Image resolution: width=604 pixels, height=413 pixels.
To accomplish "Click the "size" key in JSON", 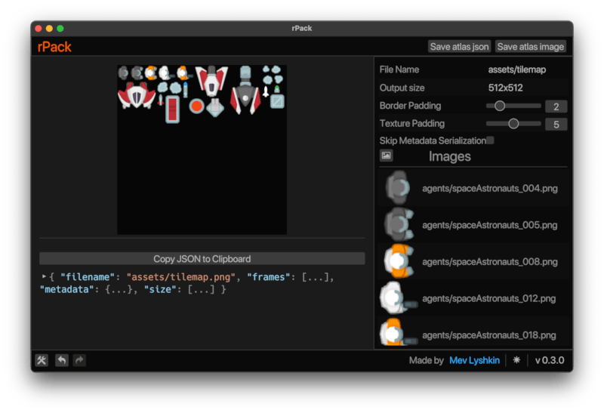I will [x=160, y=289].
